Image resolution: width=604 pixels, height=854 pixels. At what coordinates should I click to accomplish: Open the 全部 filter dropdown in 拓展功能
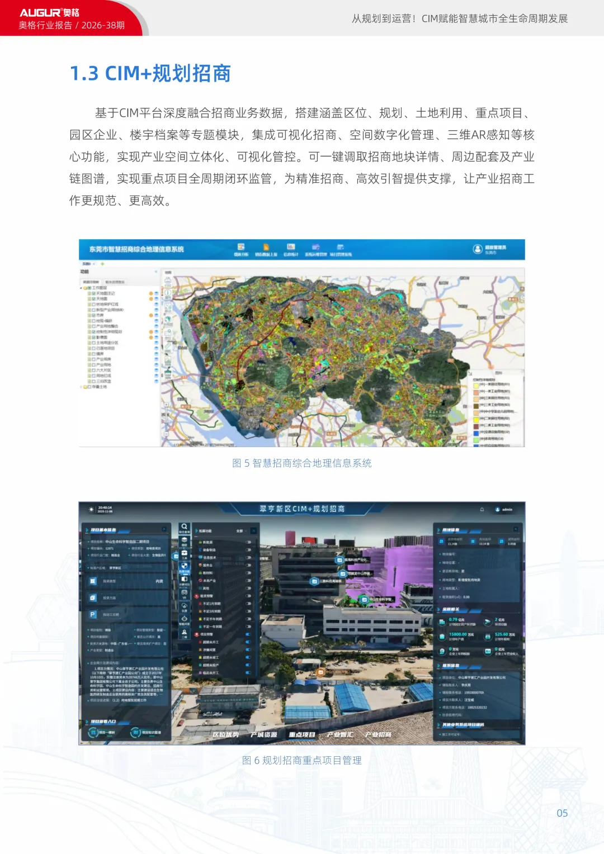point(241,531)
